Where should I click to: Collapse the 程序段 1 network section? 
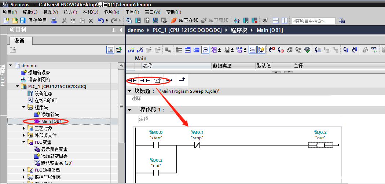click(129, 110)
